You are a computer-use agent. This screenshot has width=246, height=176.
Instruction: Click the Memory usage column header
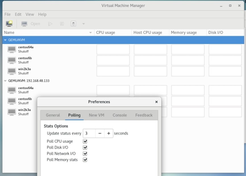pos(188,33)
